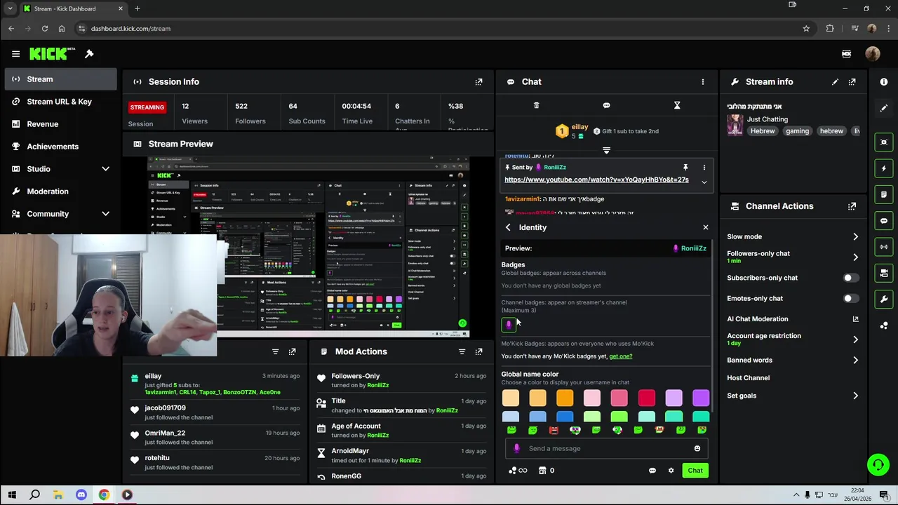Click the info icon in the right sidebar
This screenshot has height=505, width=898.
[x=883, y=81]
